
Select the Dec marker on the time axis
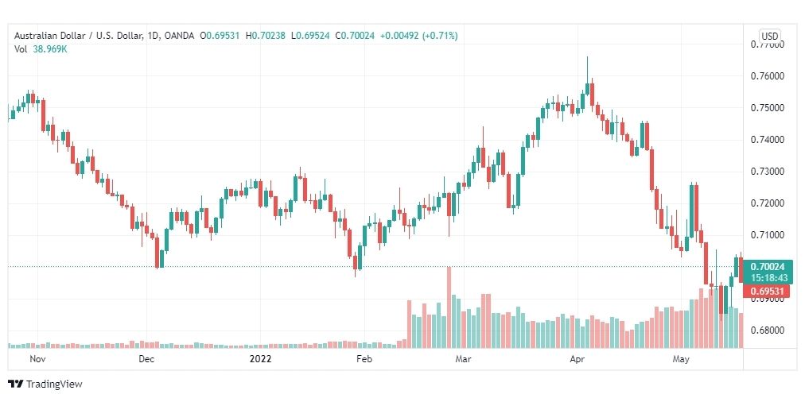point(147,359)
